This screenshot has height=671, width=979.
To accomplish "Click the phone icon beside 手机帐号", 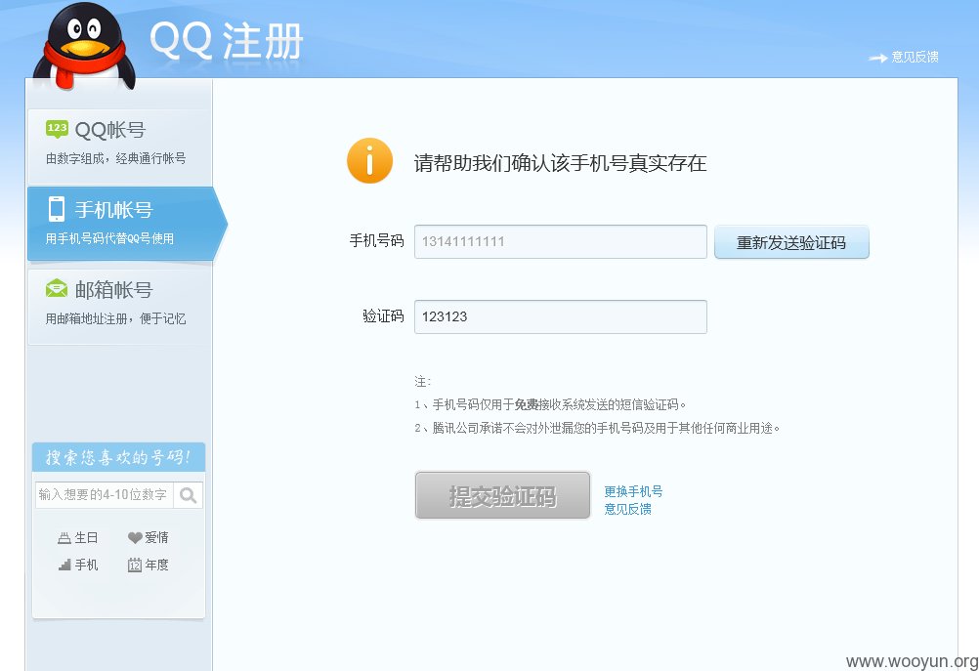I will (x=57, y=209).
